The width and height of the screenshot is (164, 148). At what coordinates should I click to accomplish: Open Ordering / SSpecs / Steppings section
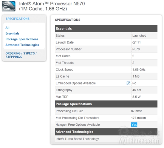click(21, 55)
